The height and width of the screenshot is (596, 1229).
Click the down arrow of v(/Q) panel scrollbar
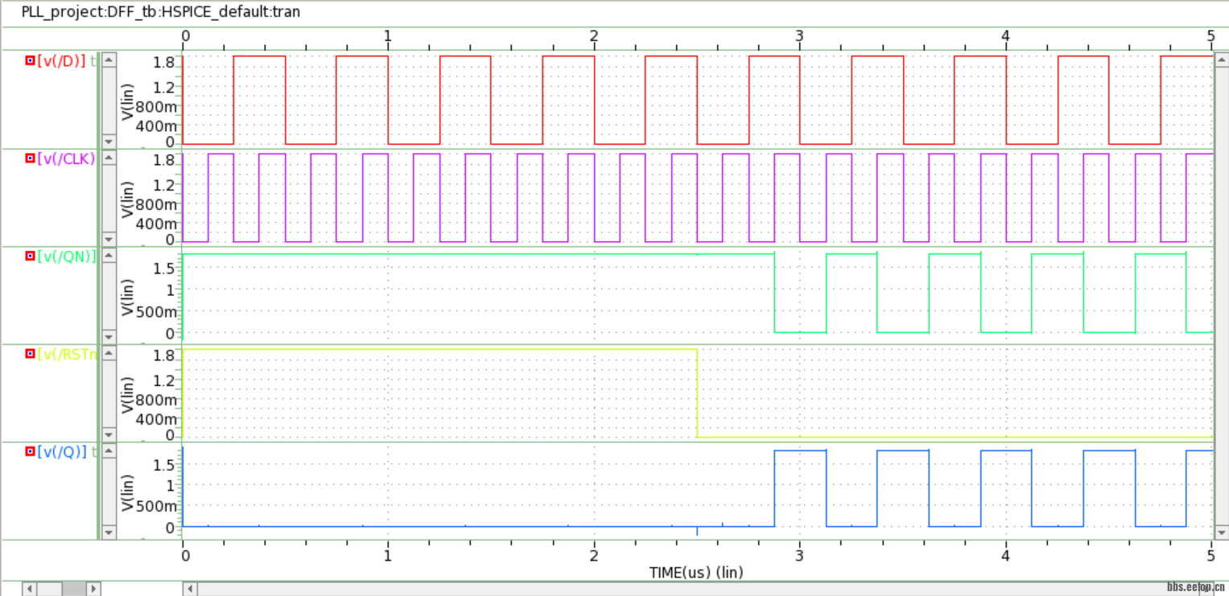(x=109, y=532)
